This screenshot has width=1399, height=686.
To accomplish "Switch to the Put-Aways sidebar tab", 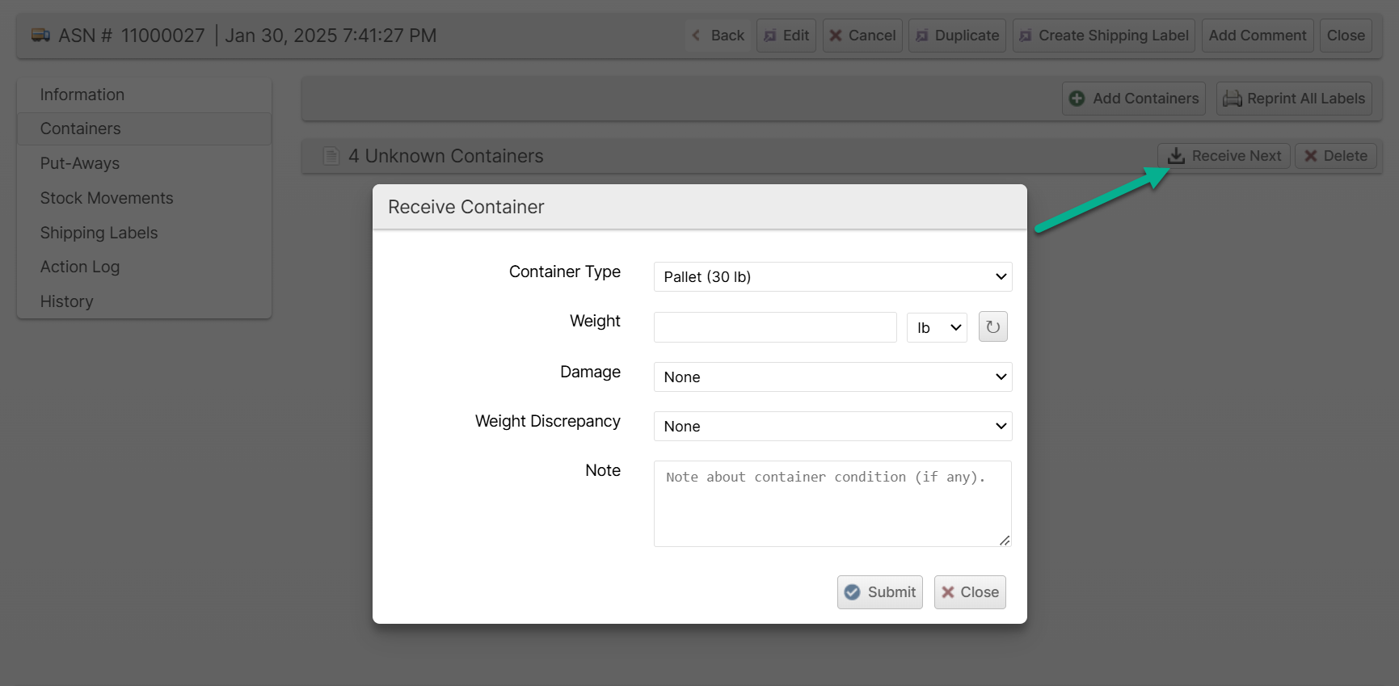I will coord(80,163).
